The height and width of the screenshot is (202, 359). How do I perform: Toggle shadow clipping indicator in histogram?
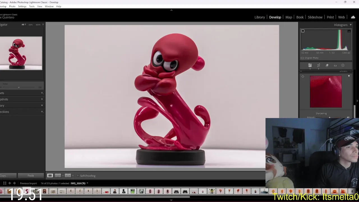point(303,31)
